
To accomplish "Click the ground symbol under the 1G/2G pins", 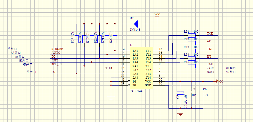I will [x=111, y=98].
